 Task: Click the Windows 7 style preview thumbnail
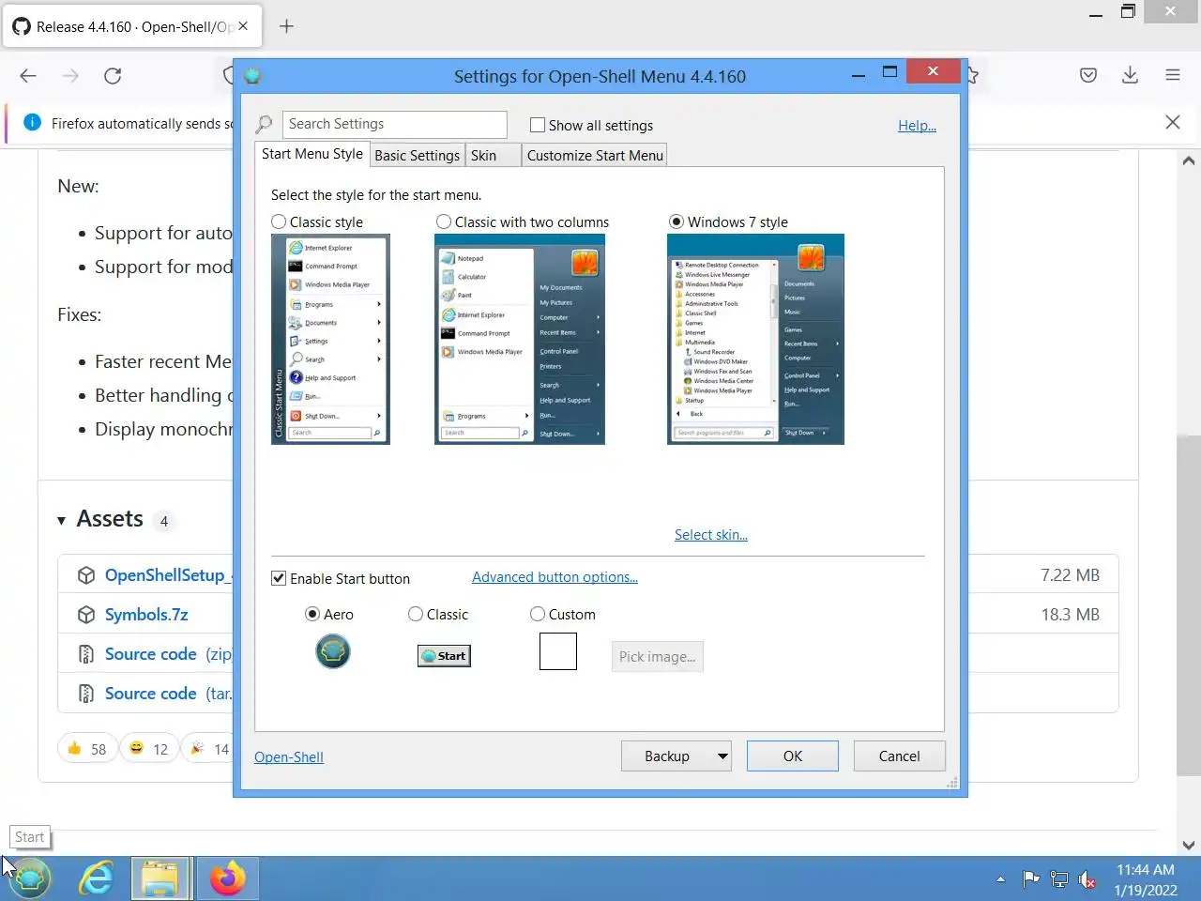[755, 339]
